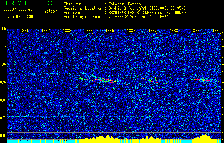Click time marker 1335
This screenshot has height=143, width=224.
[x=110, y=30]
